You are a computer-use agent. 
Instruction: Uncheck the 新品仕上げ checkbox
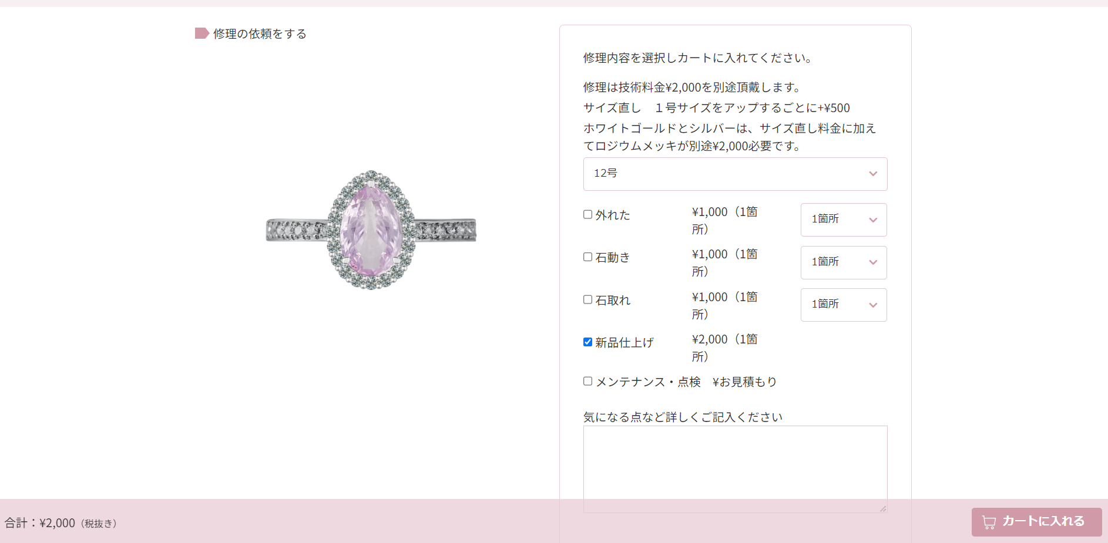587,342
